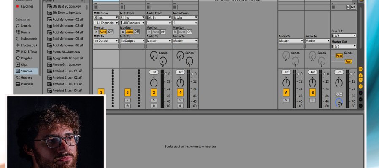Set track 3 monitor to Off

pyautogui.click(x=163, y=32)
